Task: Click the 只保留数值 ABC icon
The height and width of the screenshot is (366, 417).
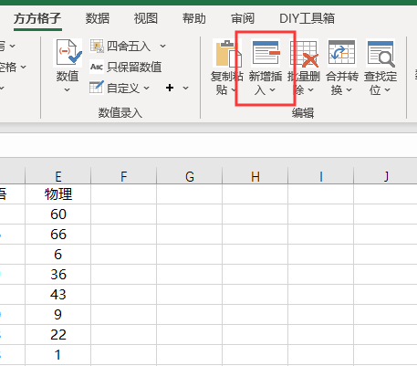Action: tap(97, 67)
